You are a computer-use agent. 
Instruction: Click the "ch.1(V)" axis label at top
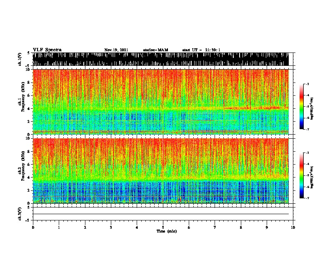tap(20, 59)
